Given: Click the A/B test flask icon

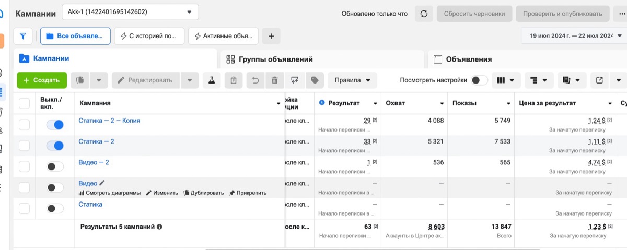Looking at the screenshot, I should pos(211,80).
